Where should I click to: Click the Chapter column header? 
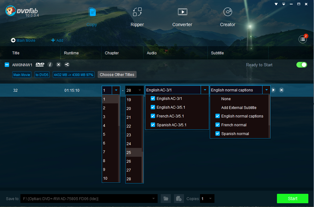point(112,53)
